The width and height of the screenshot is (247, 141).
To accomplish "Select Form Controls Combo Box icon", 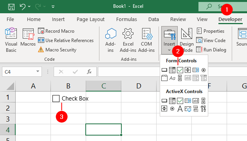I will coord(172,70).
